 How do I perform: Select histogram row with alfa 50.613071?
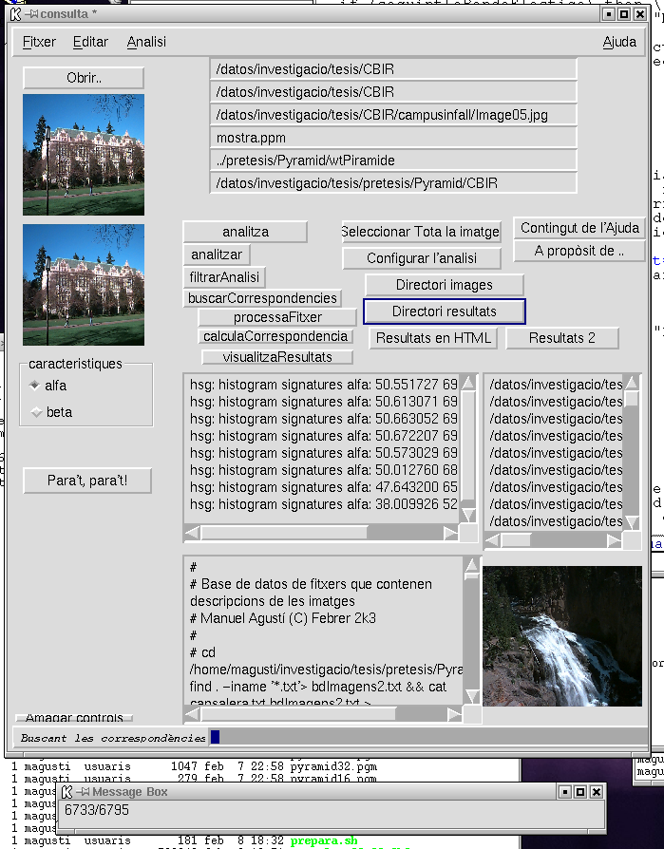pos(323,402)
